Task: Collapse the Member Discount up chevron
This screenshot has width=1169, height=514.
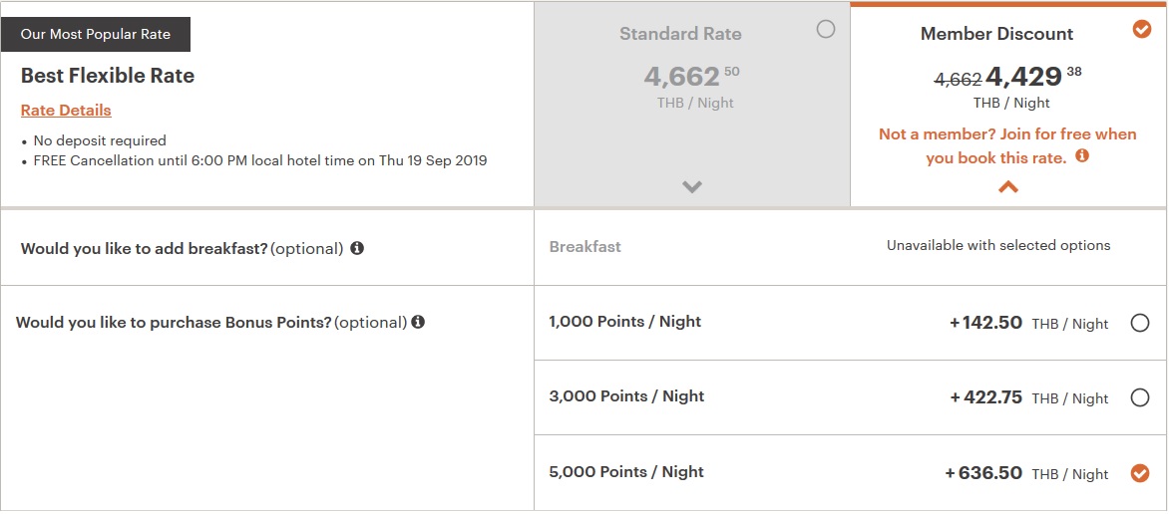Action: (x=1008, y=186)
